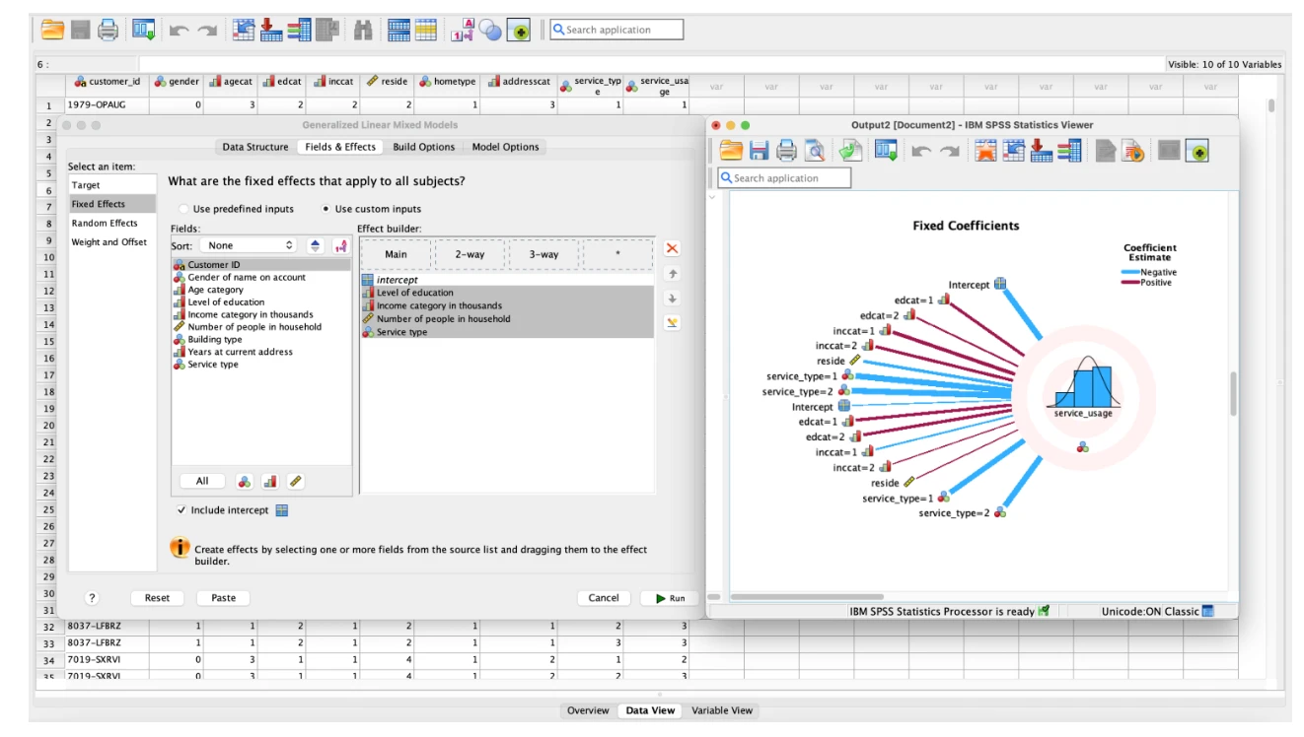The width and height of the screenshot is (1304, 737).
Task: Move effect up with the up arrow icon
Action: pos(672,274)
